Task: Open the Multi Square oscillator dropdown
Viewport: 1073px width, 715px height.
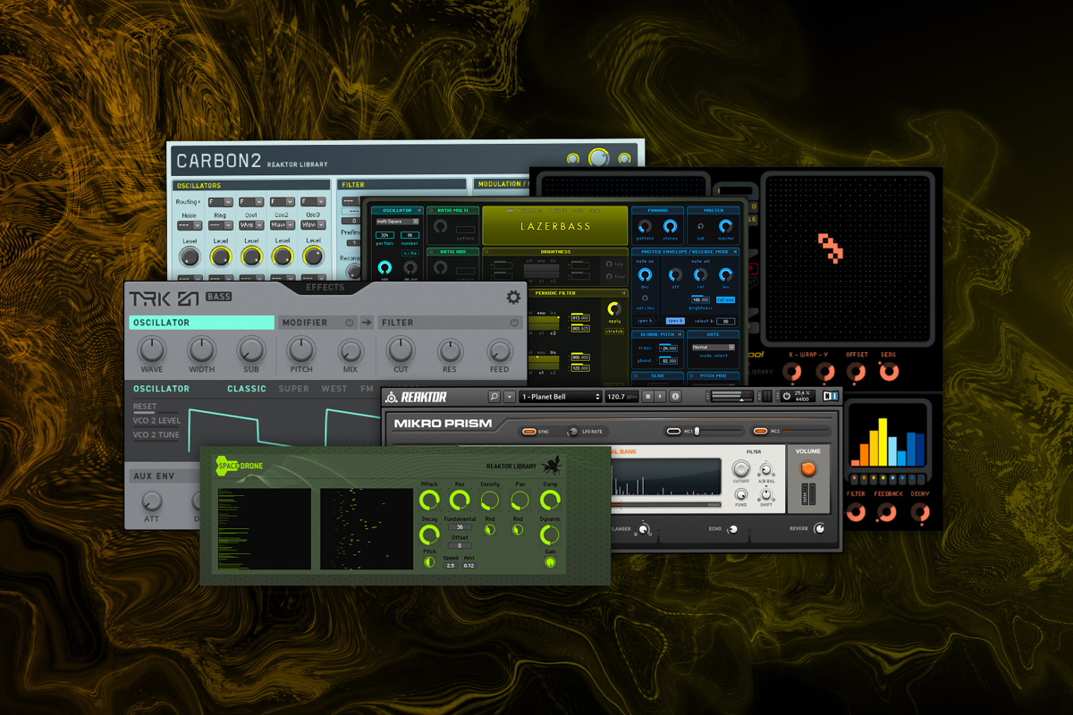Action: 397,222
